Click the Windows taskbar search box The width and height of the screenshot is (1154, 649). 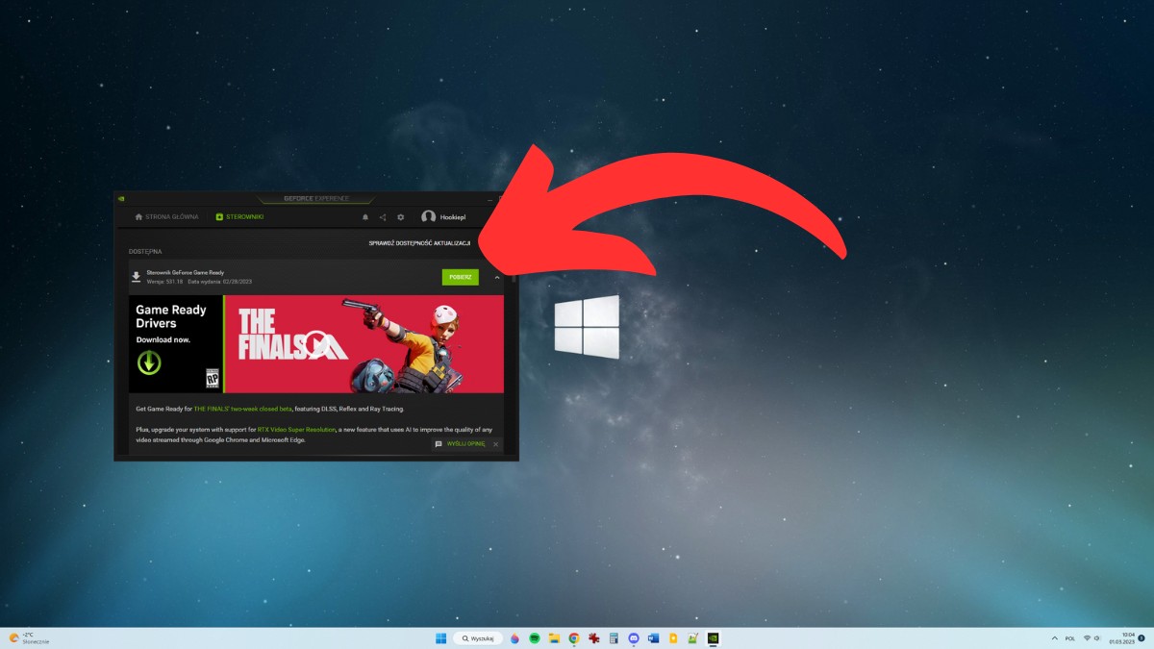click(478, 638)
